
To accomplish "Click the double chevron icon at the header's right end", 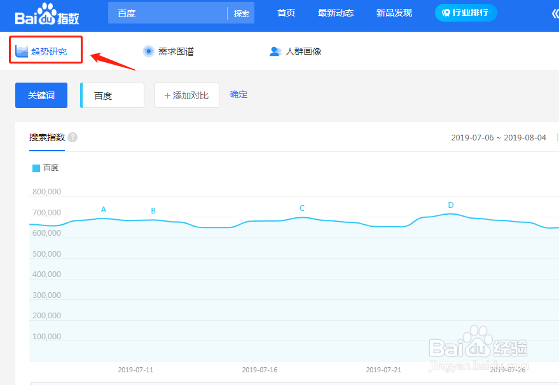I will coord(555,13).
